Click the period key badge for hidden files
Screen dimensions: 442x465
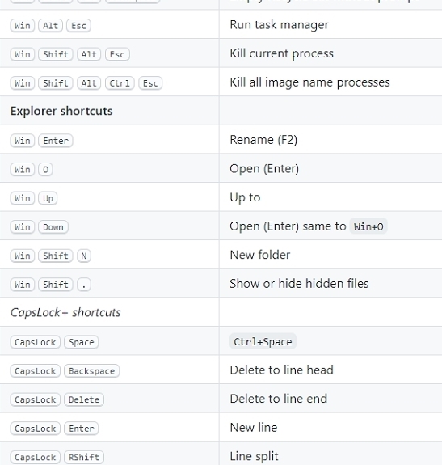coord(84,285)
